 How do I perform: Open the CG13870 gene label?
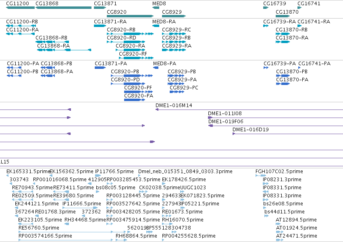click(x=287, y=12)
